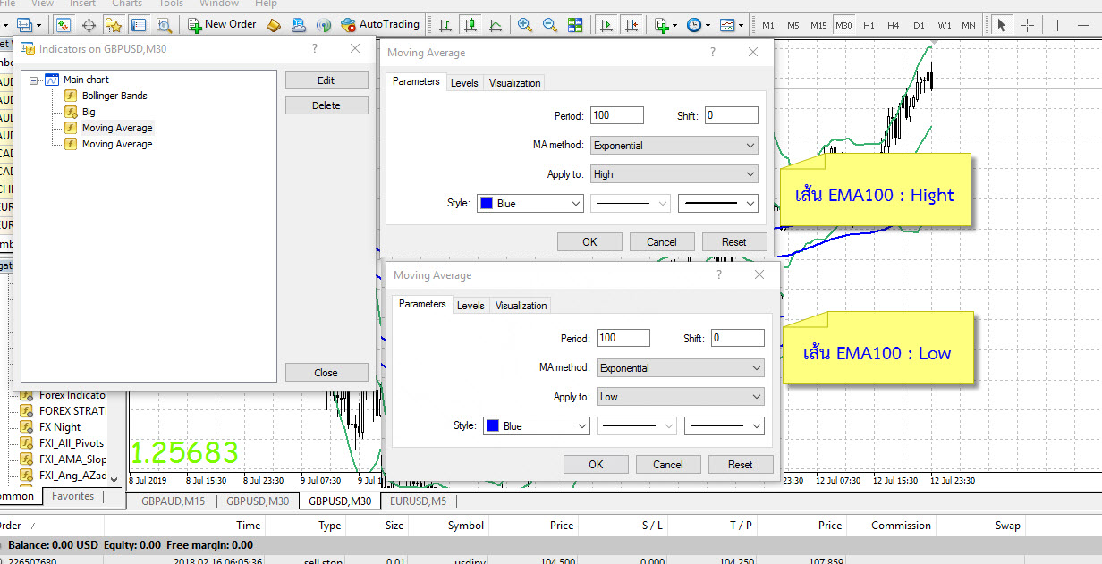
Task: Open the Apply to High dropdown
Action: (x=673, y=174)
